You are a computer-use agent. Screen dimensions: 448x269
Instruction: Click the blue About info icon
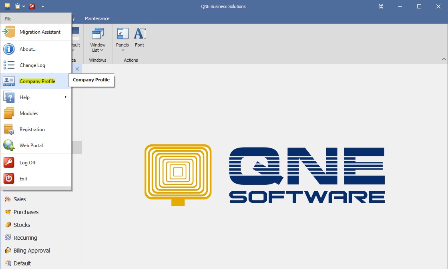(x=9, y=49)
